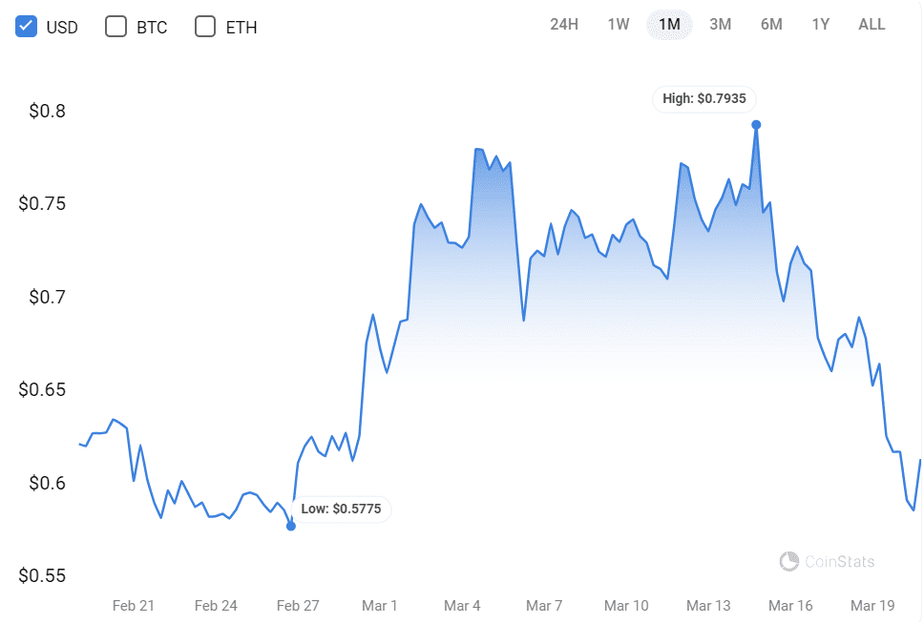This screenshot has height=624, width=924.
Task: Choose the 6M time range
Action: coord(771,25)
